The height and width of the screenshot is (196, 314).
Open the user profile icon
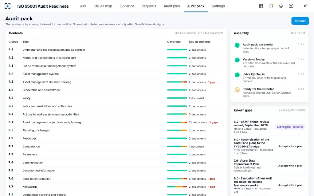(291, 6)
